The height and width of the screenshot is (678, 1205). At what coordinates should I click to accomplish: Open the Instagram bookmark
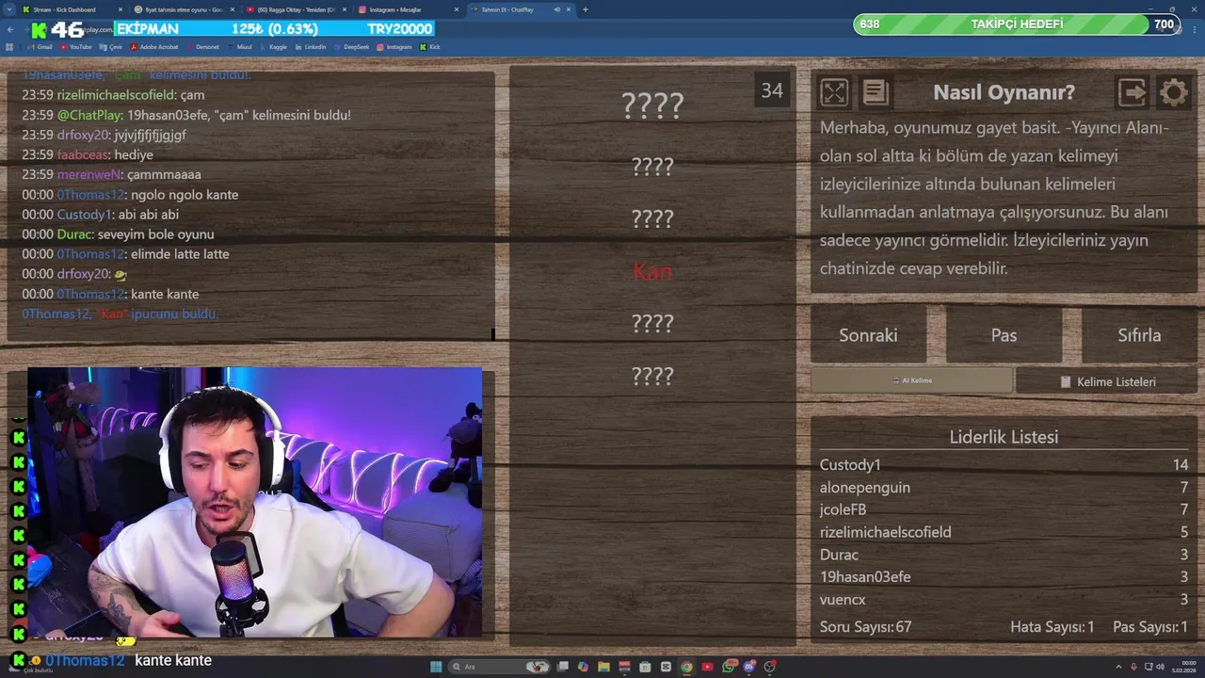(394, 46)
